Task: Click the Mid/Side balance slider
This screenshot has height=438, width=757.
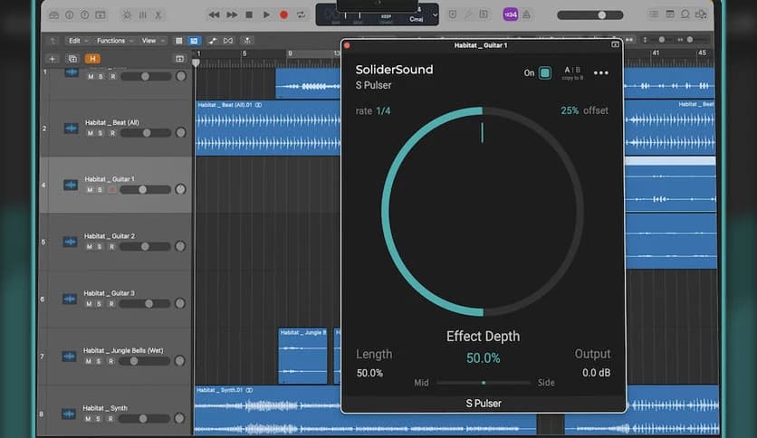Action: (484, 383)
